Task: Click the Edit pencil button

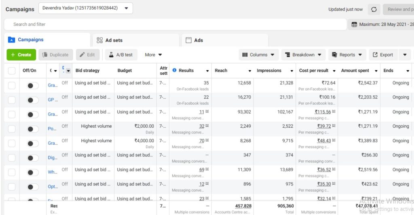Action: [87, 55]
